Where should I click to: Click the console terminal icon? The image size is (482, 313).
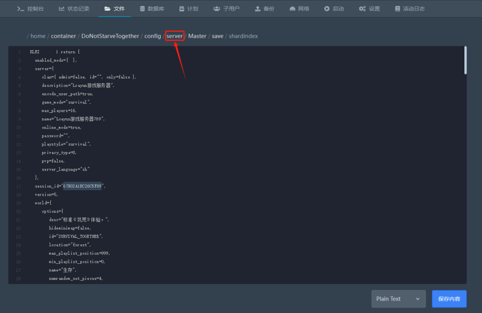point(21,9)
